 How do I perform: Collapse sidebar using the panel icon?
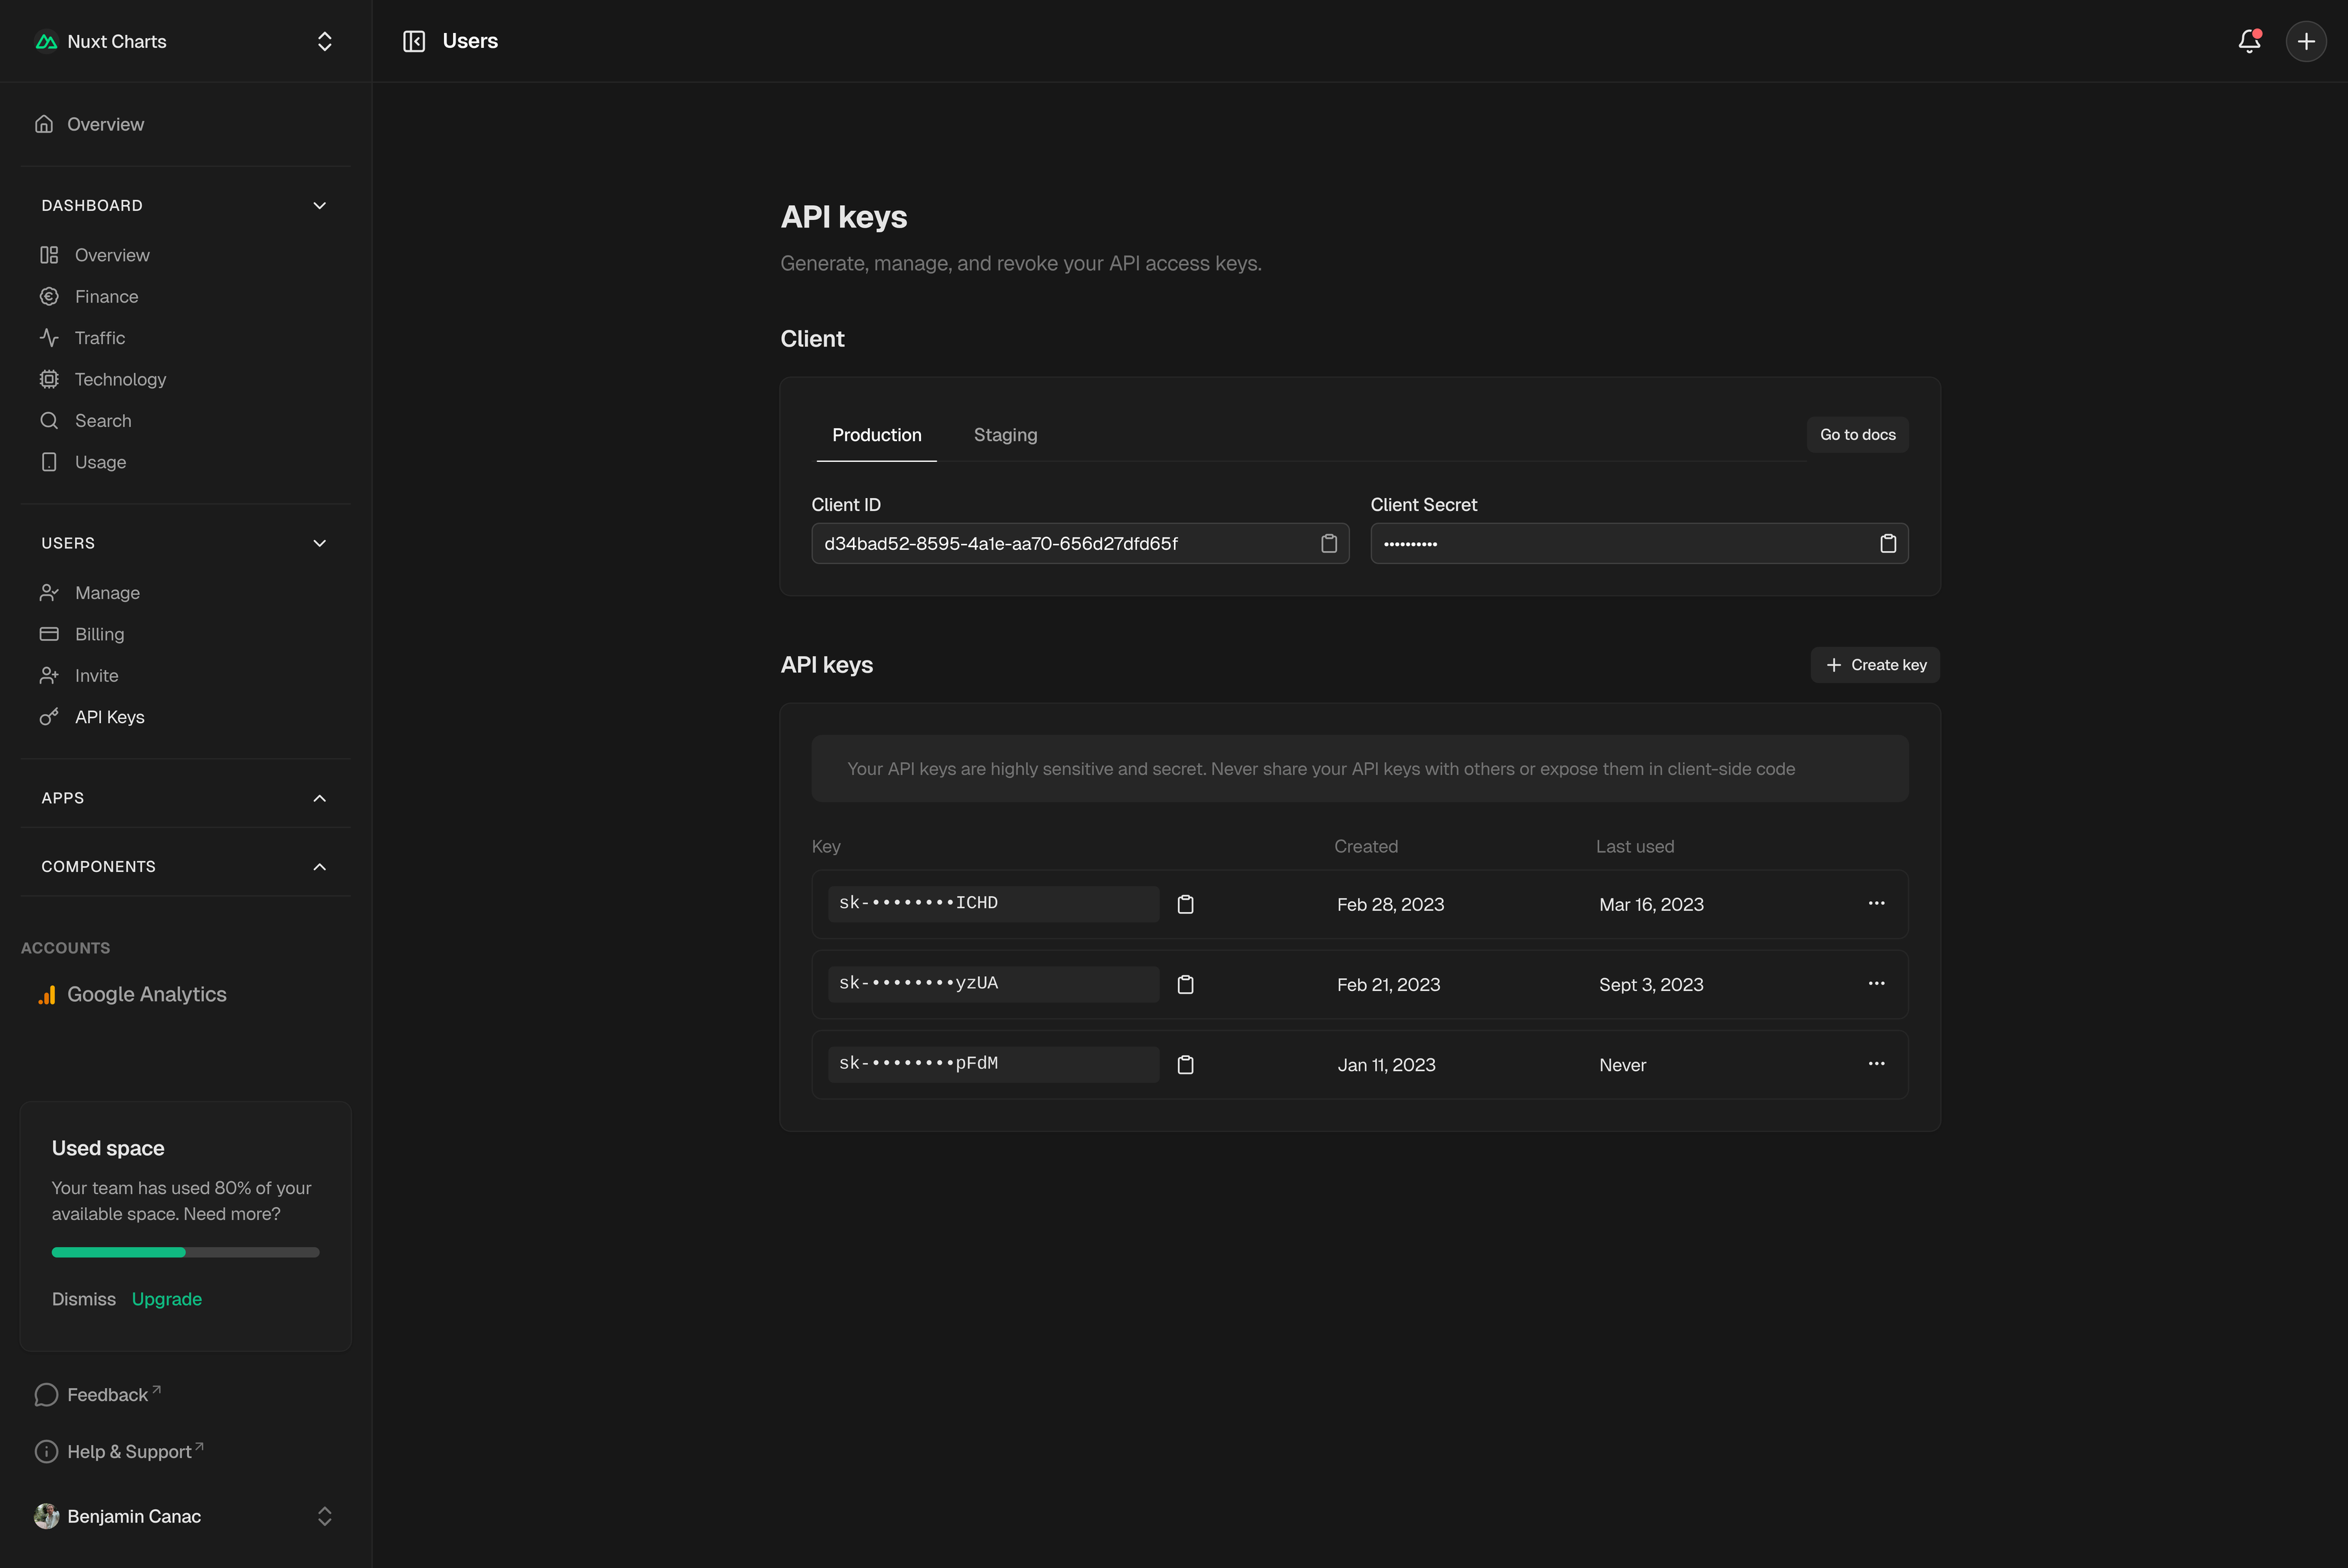[414, 41]
